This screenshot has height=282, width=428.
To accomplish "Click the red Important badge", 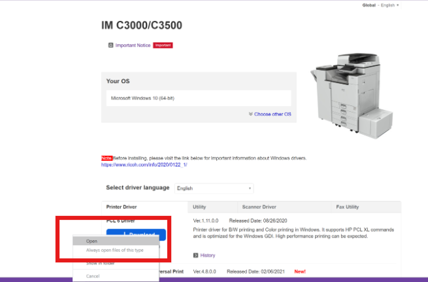I will [x=163, y=45].
